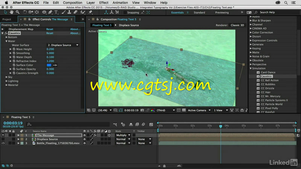Screen dimensions: 301x169
Task: Toggle Wave Height stopwatch keyframing
Action: (x=14, y=49)
